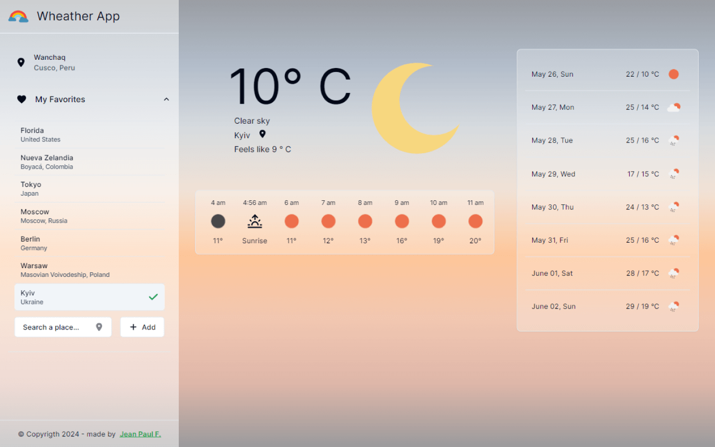715x447 pixels.
Task: Select the May 29, Wed forecast row
Action: [607, 174]
